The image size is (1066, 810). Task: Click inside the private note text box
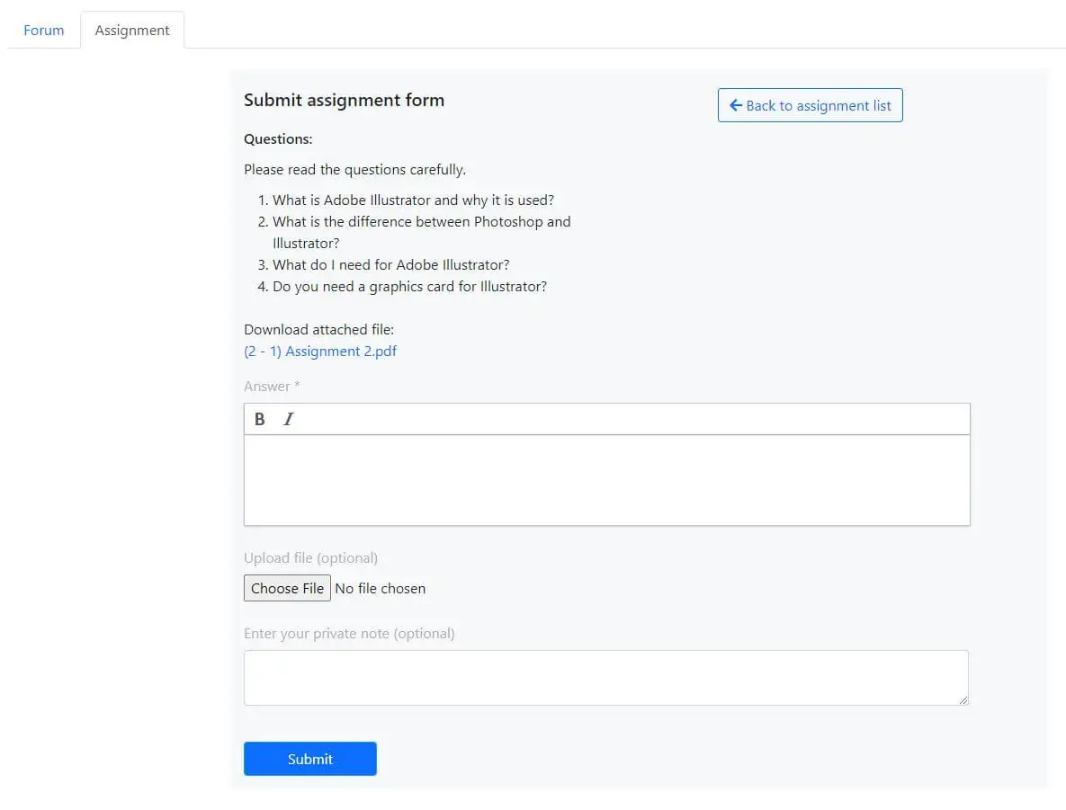tap(605, 677)
